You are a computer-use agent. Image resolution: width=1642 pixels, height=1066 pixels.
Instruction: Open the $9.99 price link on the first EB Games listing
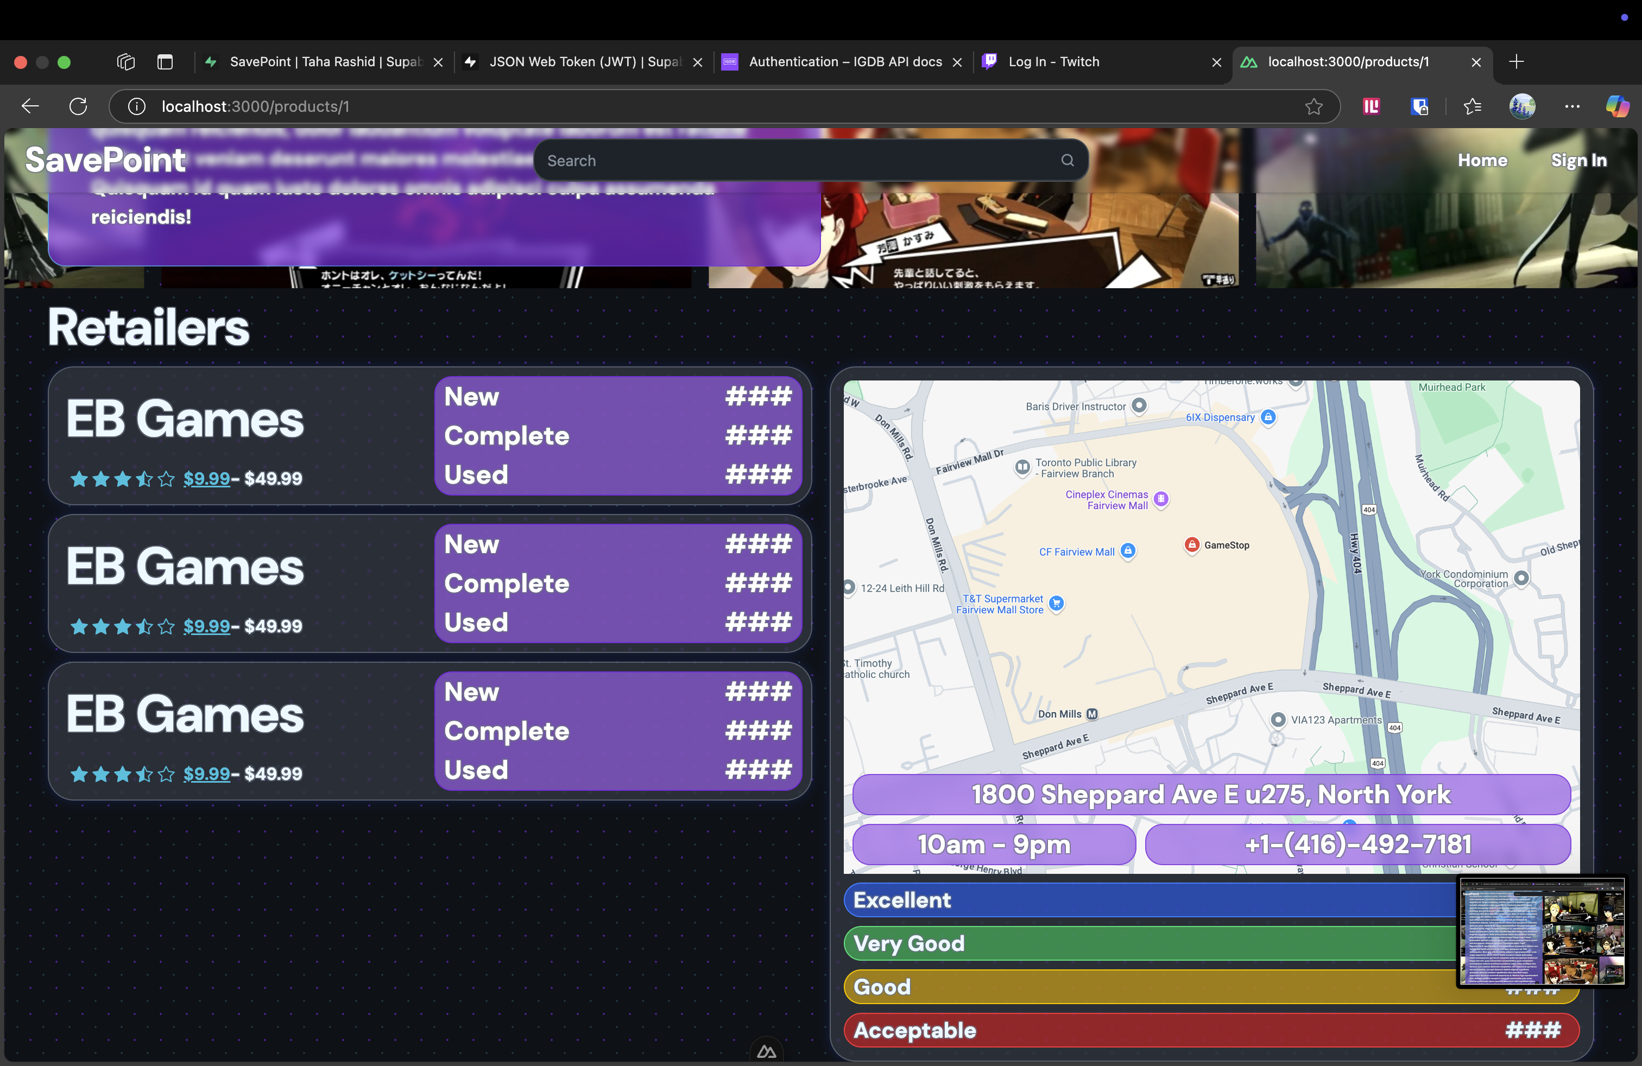coord(206,479)
